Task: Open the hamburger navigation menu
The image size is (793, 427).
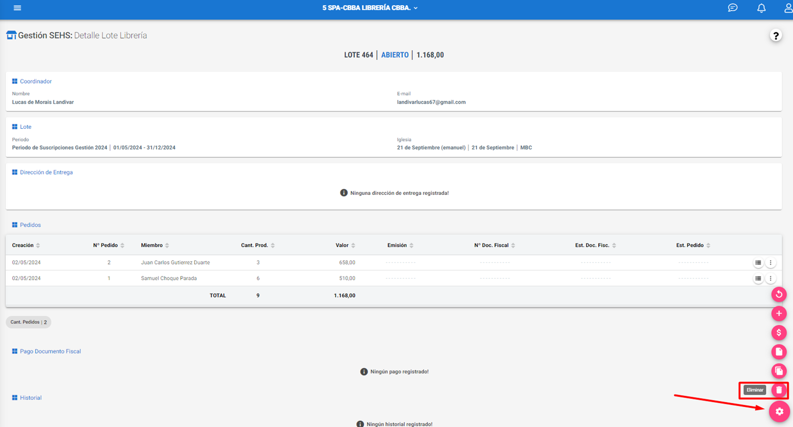Action: coord(17,8)
